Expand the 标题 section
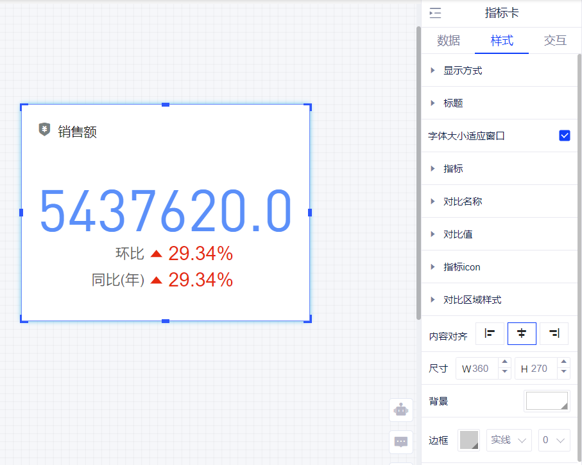The width and height of the screenshot is (582, 465). click(453, 103)
